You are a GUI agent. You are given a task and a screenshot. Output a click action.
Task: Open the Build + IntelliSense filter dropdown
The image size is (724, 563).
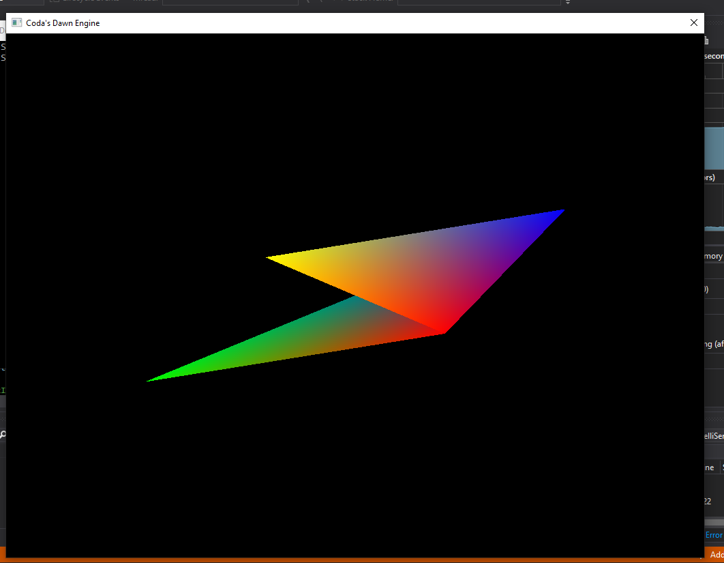coord(714,435)
